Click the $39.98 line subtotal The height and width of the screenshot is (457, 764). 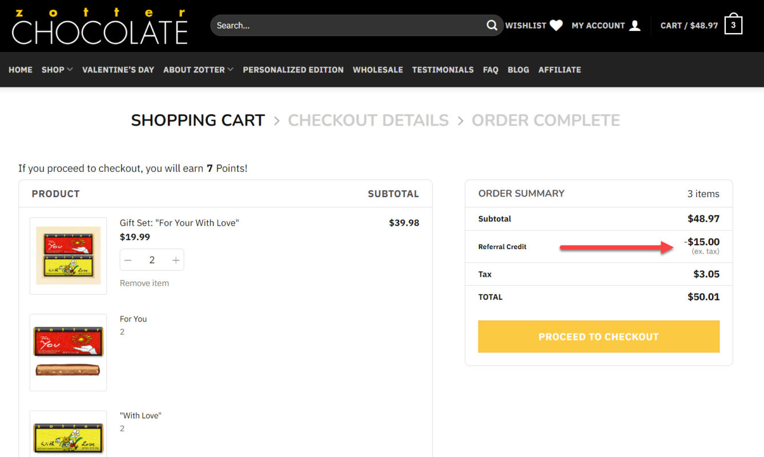pos(404,223)
